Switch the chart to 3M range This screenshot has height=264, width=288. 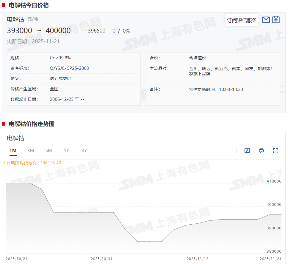[31, 151]
